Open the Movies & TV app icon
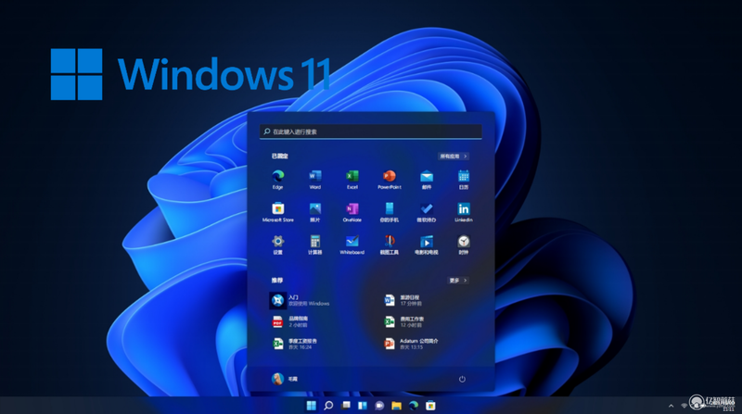Image resolution: width=742 pixels, height=414 pixels. [x=427, y=242]
